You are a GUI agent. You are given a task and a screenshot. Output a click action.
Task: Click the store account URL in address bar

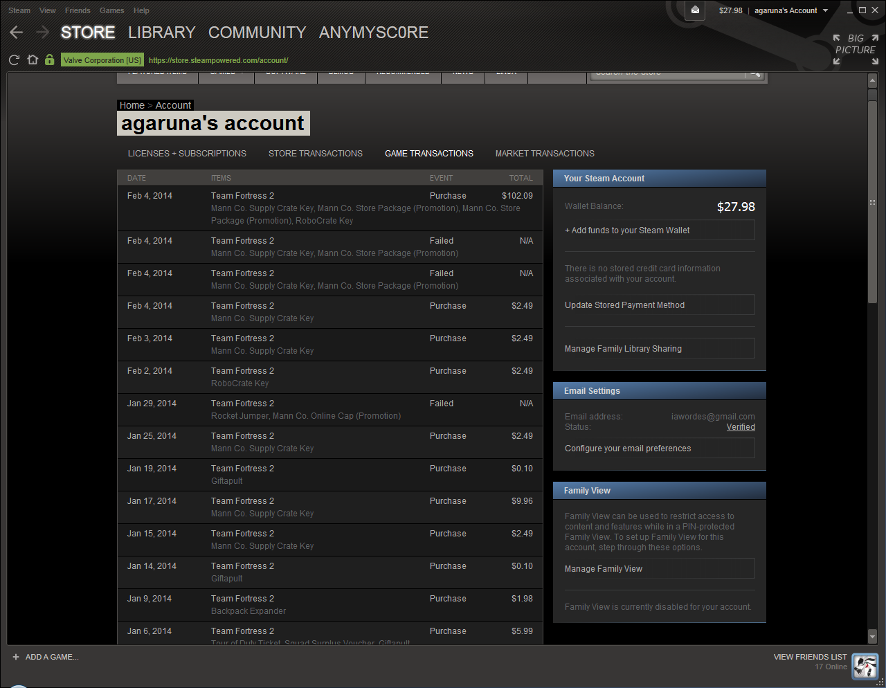click(218, 60)
